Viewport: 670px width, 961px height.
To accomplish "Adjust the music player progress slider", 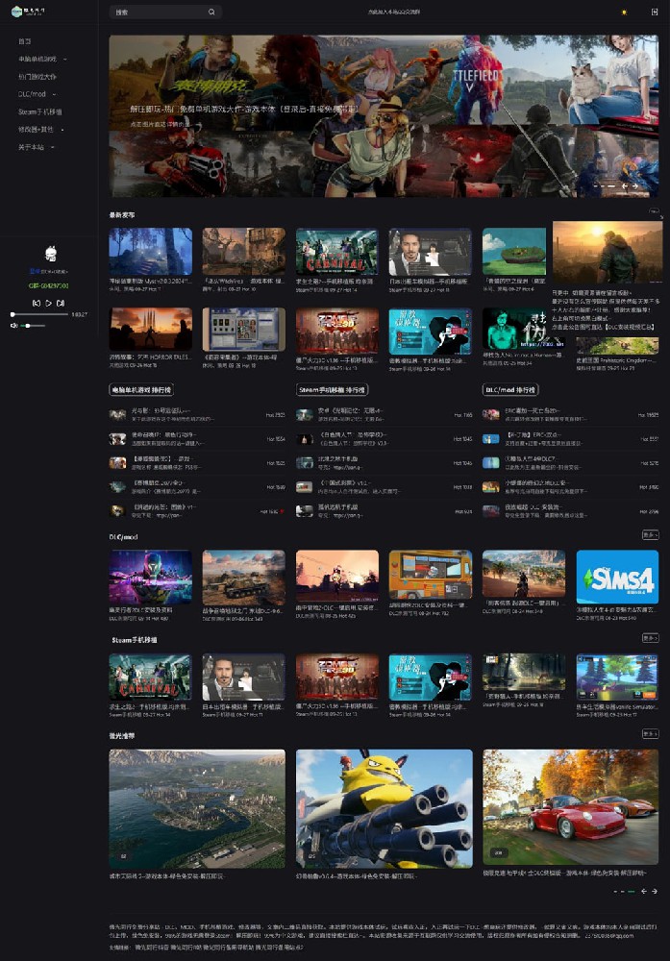I will [x=39, y=314].
